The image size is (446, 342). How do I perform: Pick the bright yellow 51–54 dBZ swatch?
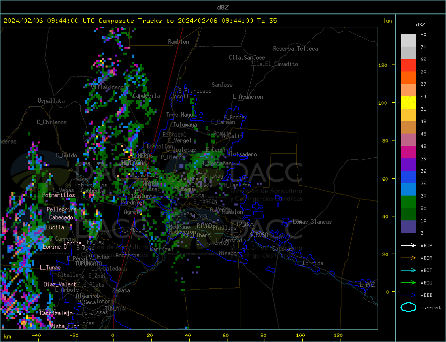[x=408, y=103]
